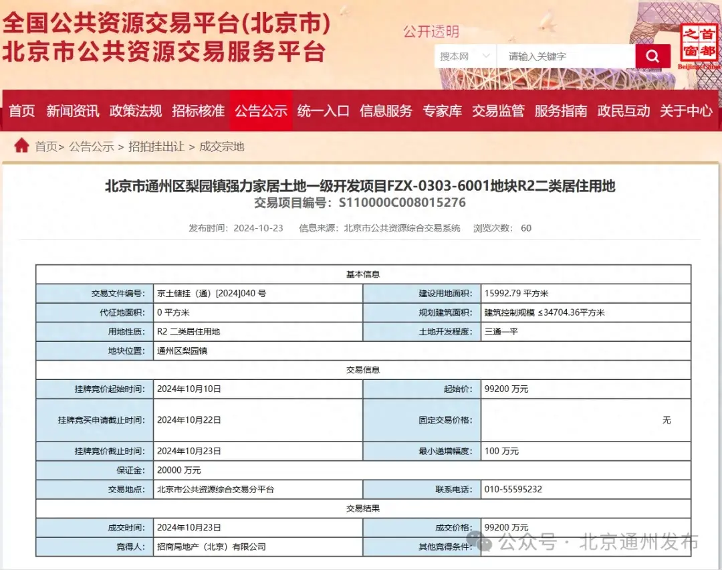Click the home icon in breadcrumb
The image size is (722, 570).
(x=21, y=146)
